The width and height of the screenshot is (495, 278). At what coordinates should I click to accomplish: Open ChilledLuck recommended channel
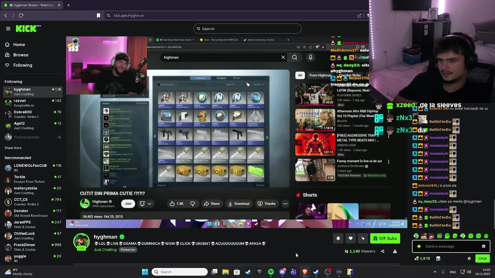click(33, 236)
